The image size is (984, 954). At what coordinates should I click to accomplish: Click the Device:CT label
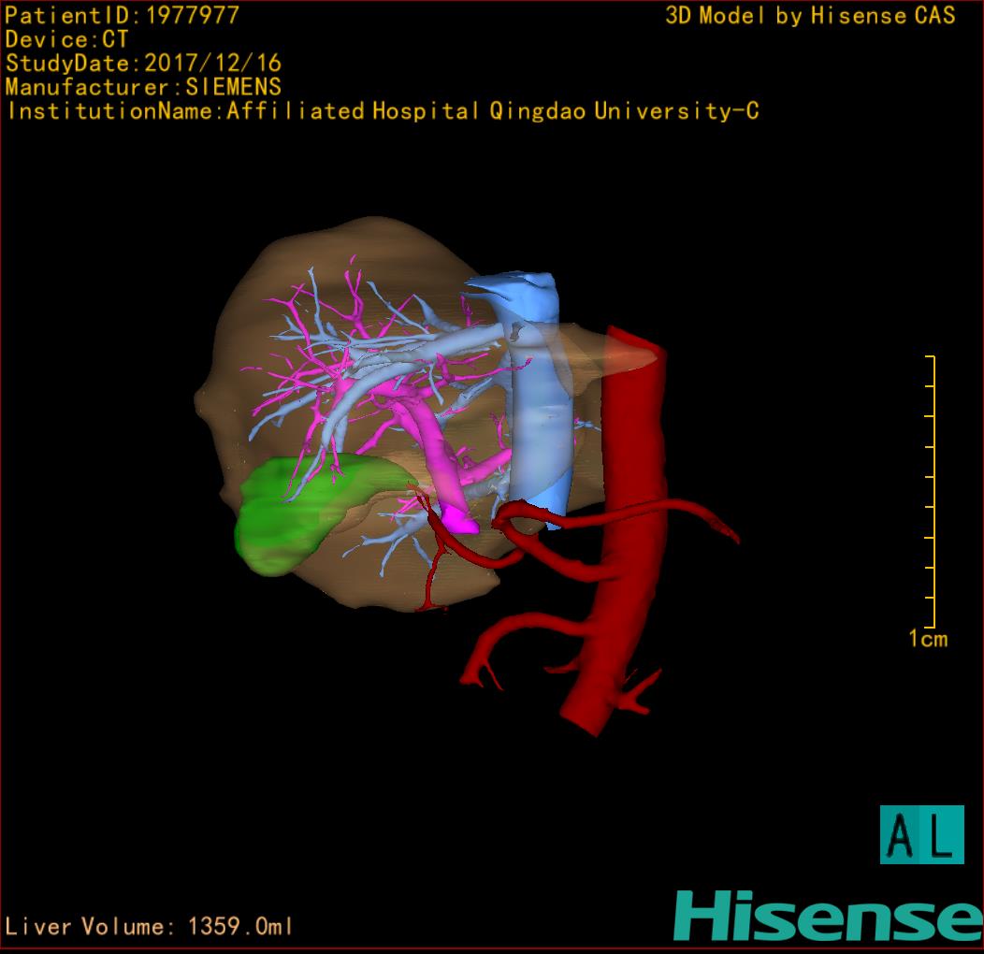tap(67, 40)
